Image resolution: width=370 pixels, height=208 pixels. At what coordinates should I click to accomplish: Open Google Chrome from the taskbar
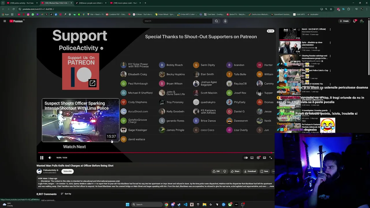[166, 205]
